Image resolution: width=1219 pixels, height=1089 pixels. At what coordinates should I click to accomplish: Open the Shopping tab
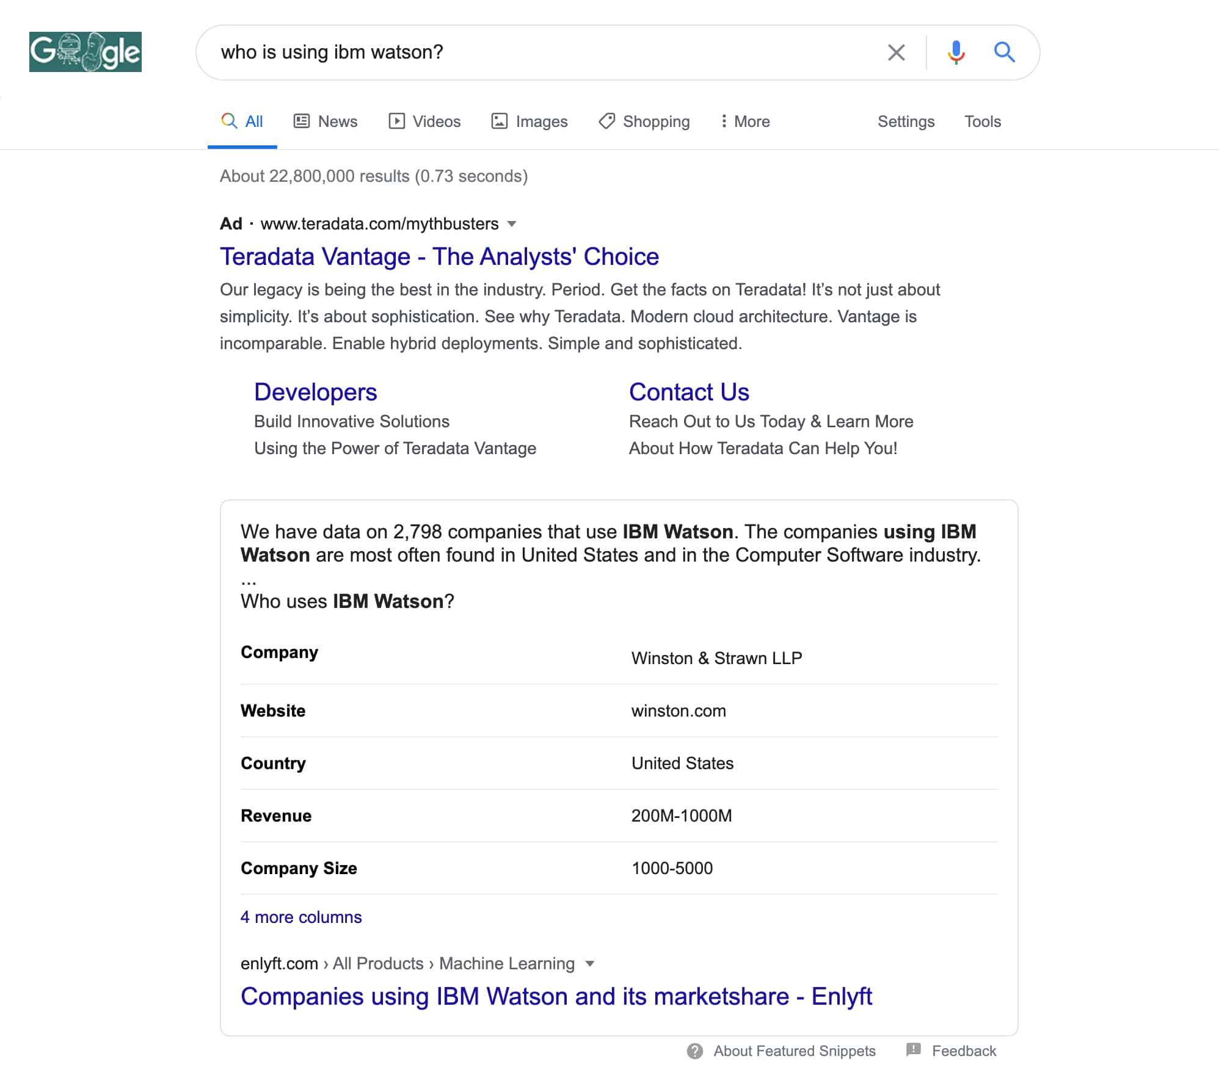644,121
